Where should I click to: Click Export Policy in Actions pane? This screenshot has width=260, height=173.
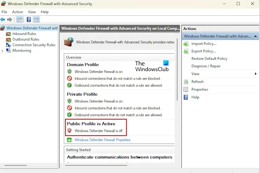point(204,51)
